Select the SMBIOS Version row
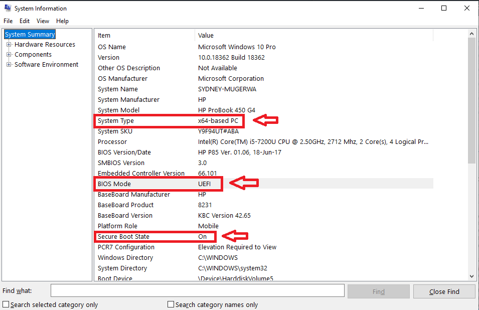 tap(264, 163)
